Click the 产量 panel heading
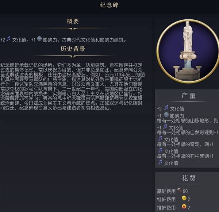Image resolution: width=219 pixels, height=212 pixels. pyautogui.click(x=188, y=96)
